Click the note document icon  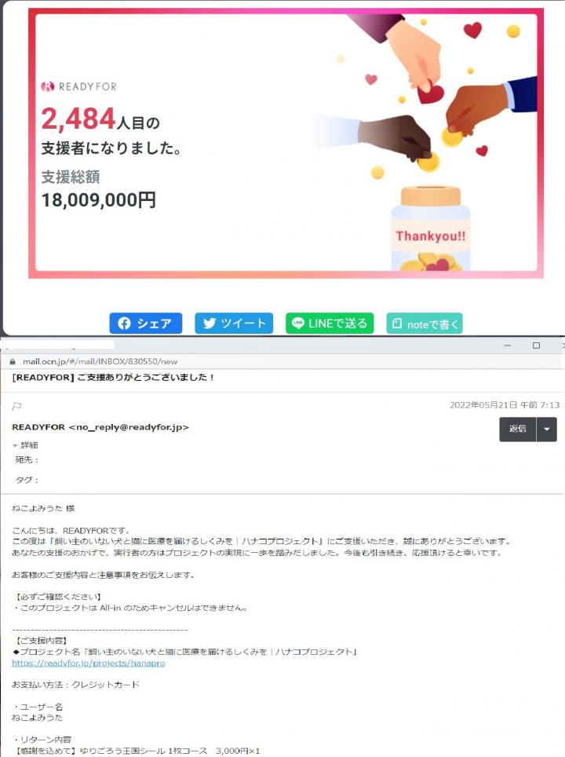click(396, 323)
